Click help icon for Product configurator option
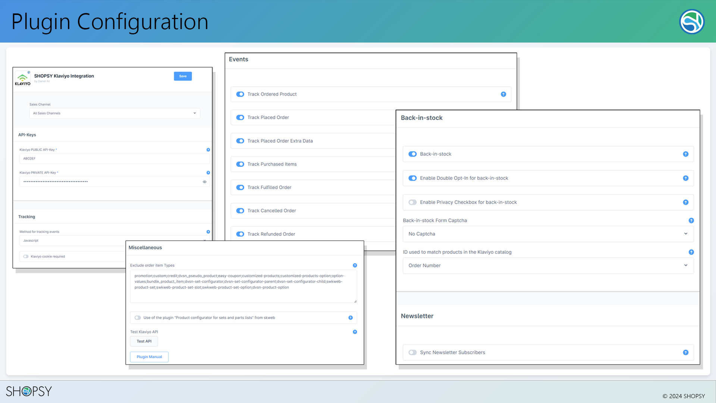 pos(351,318)
